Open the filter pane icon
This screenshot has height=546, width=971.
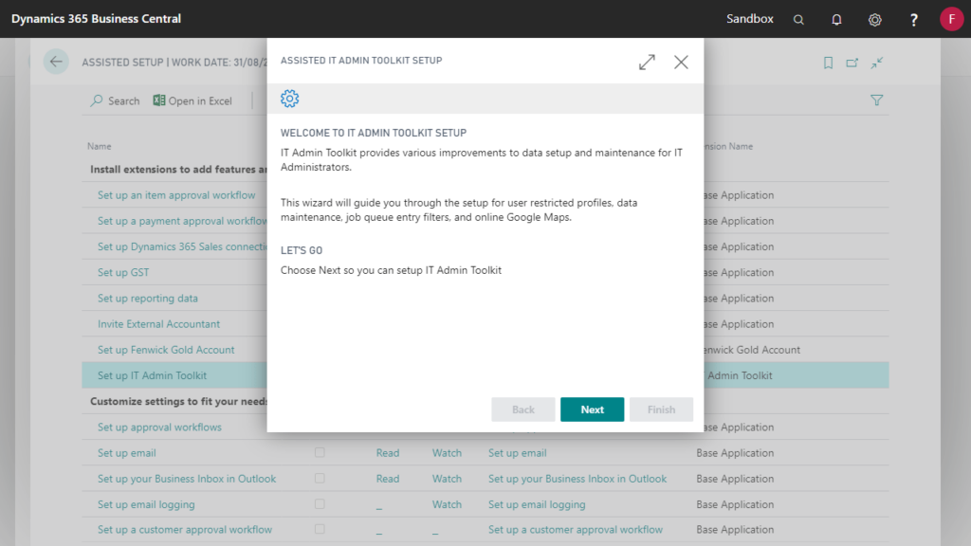point(876,100)
